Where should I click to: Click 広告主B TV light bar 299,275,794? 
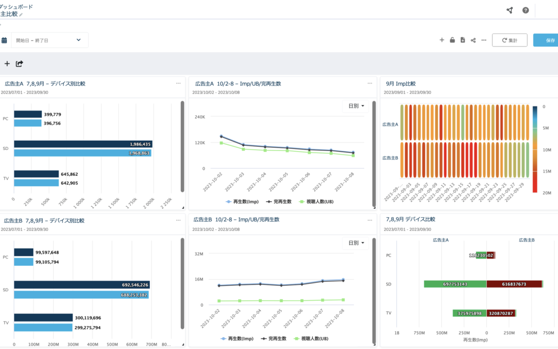(43, 327)
